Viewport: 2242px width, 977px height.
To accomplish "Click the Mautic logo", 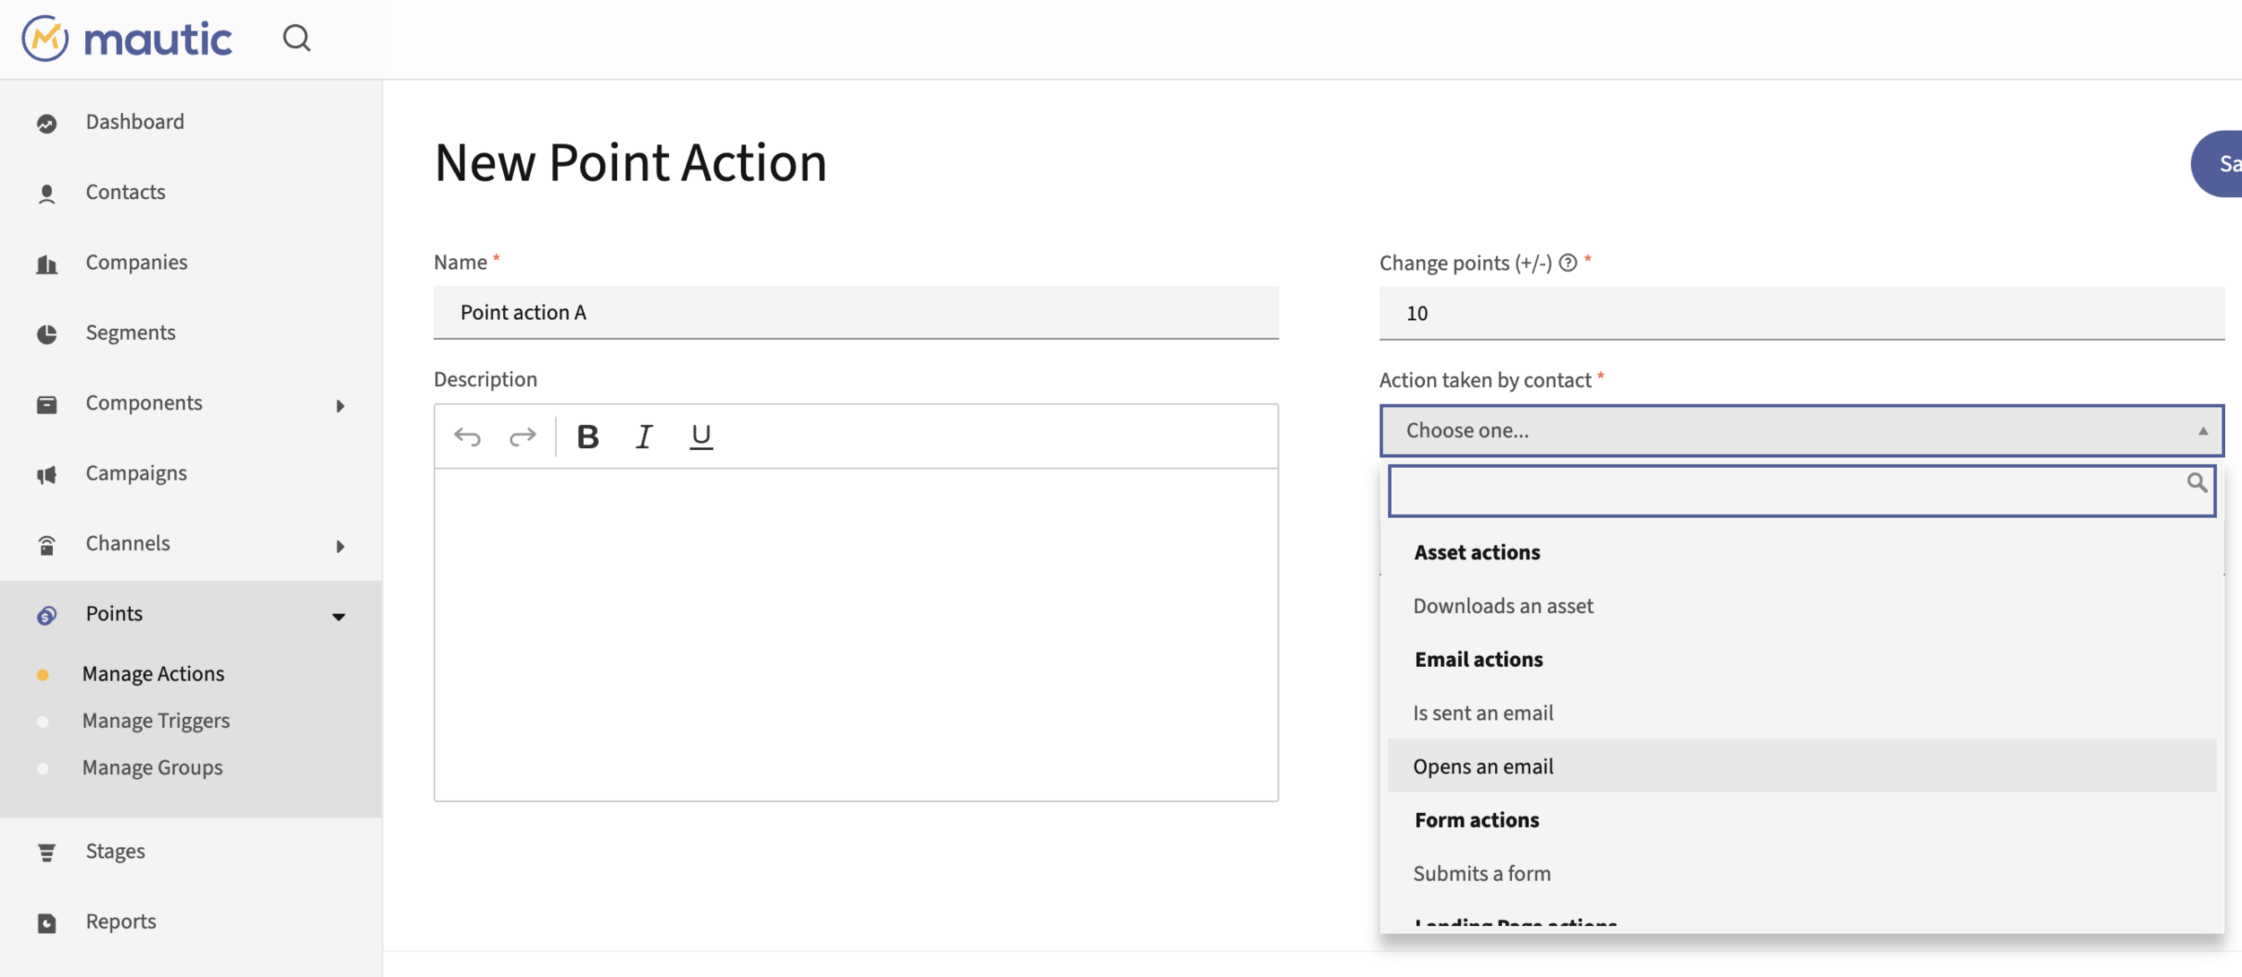I will [x=127, y=38].
